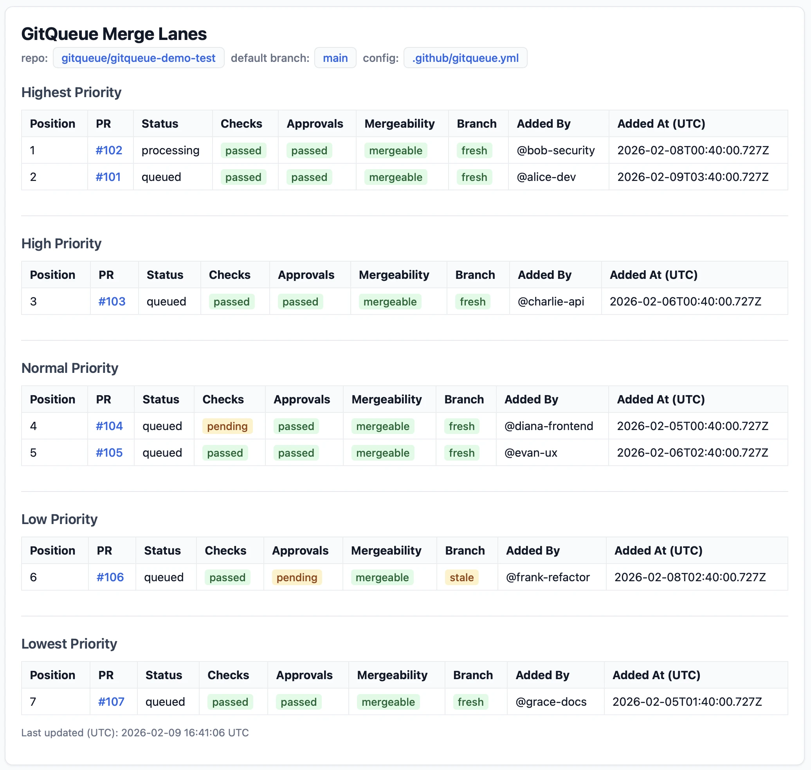Select the Highest Priority heading
Viewport: 811px width, 770px height.
click(71, 92)
